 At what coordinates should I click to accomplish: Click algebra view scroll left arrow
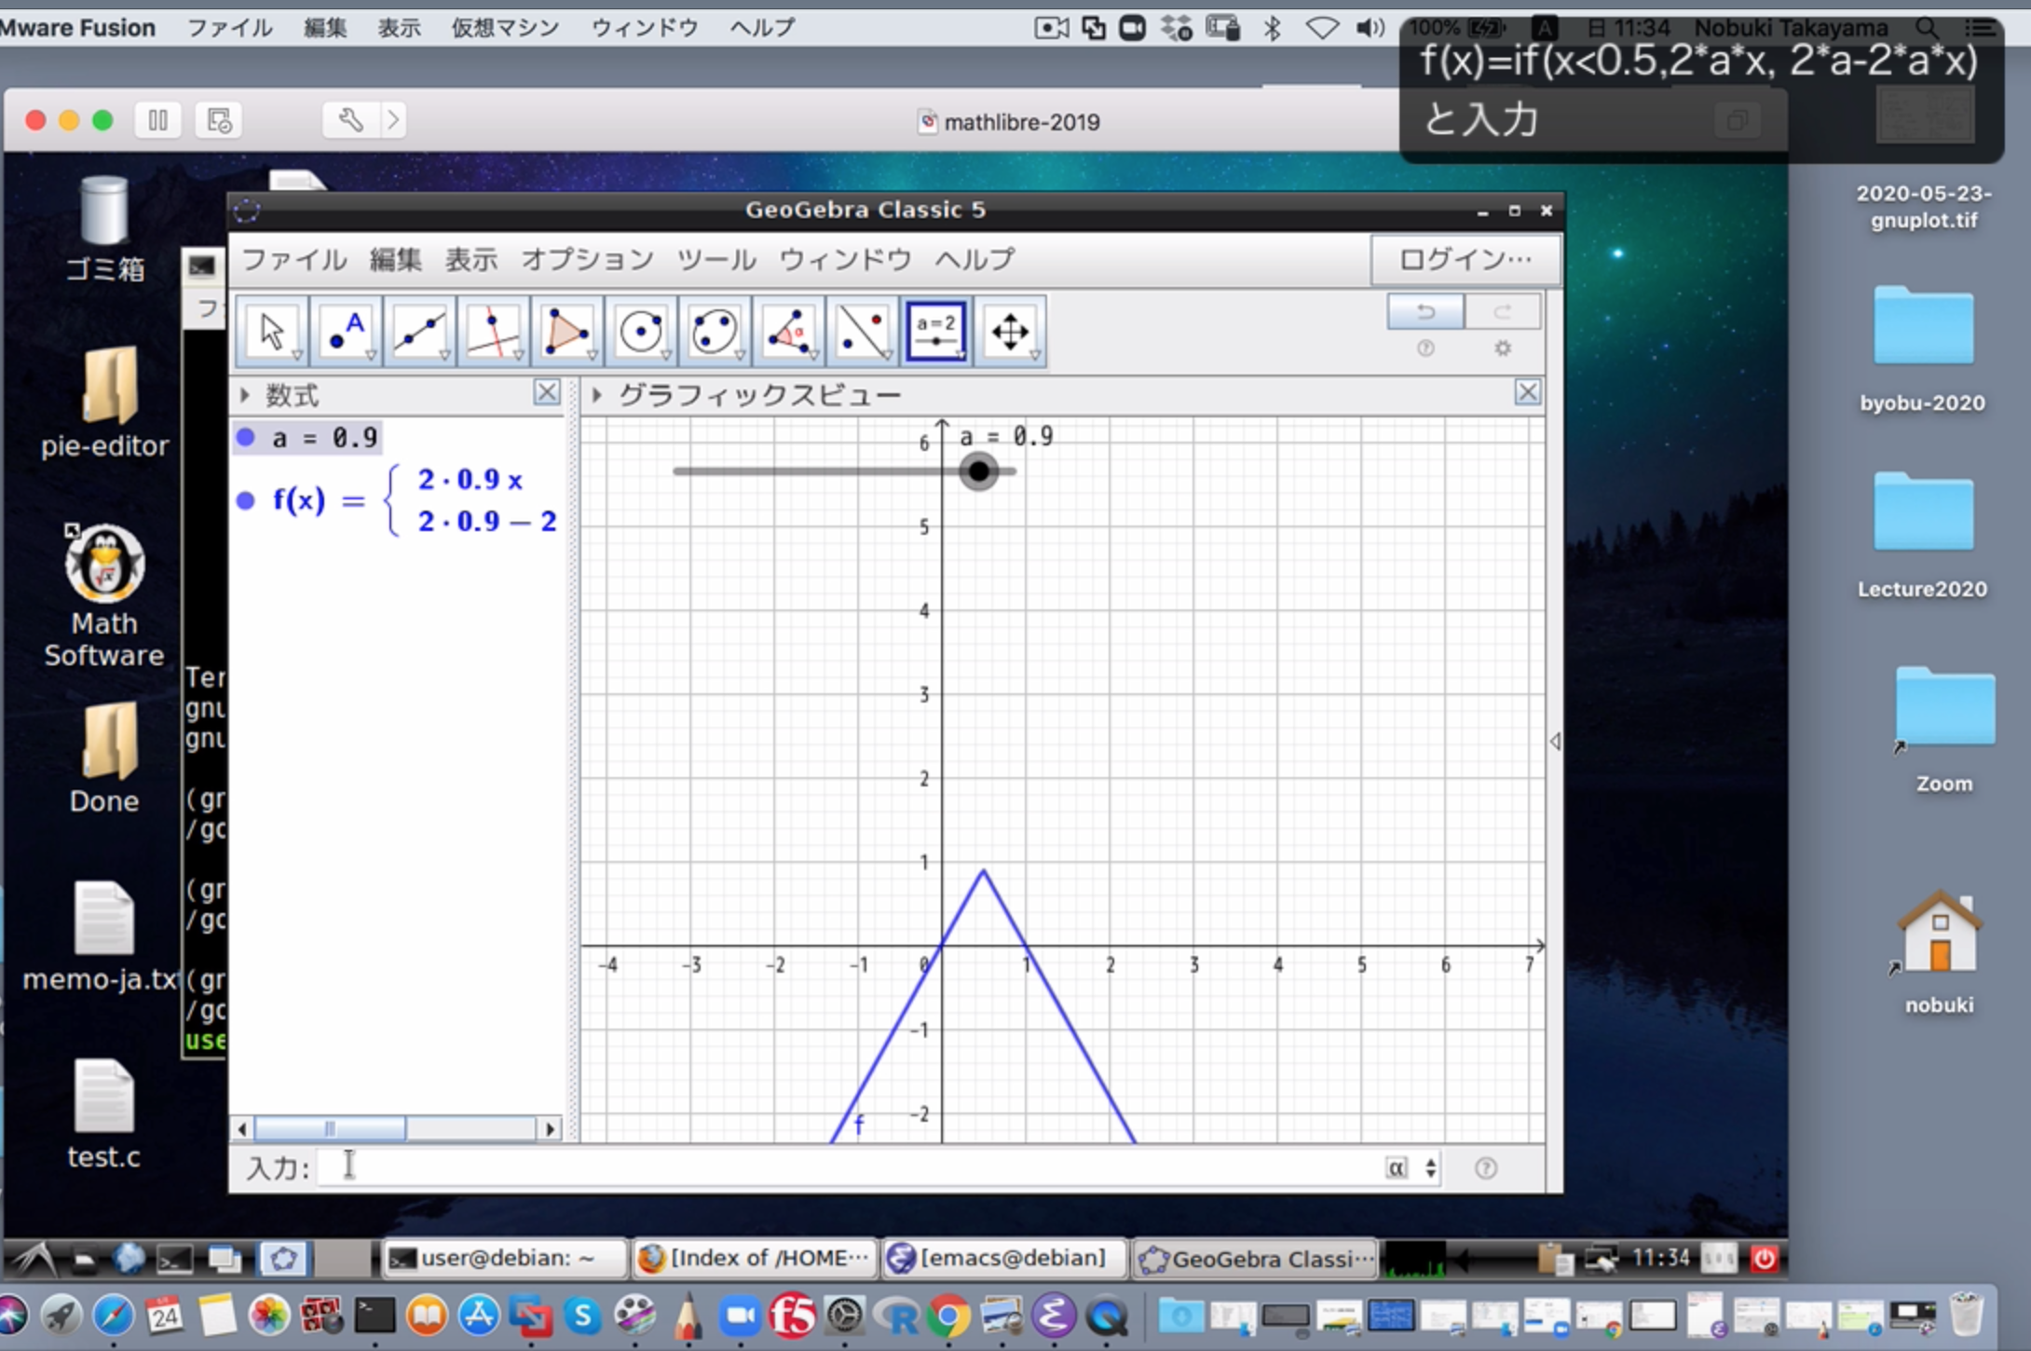pyautogui.click(x=242, y=1129)
